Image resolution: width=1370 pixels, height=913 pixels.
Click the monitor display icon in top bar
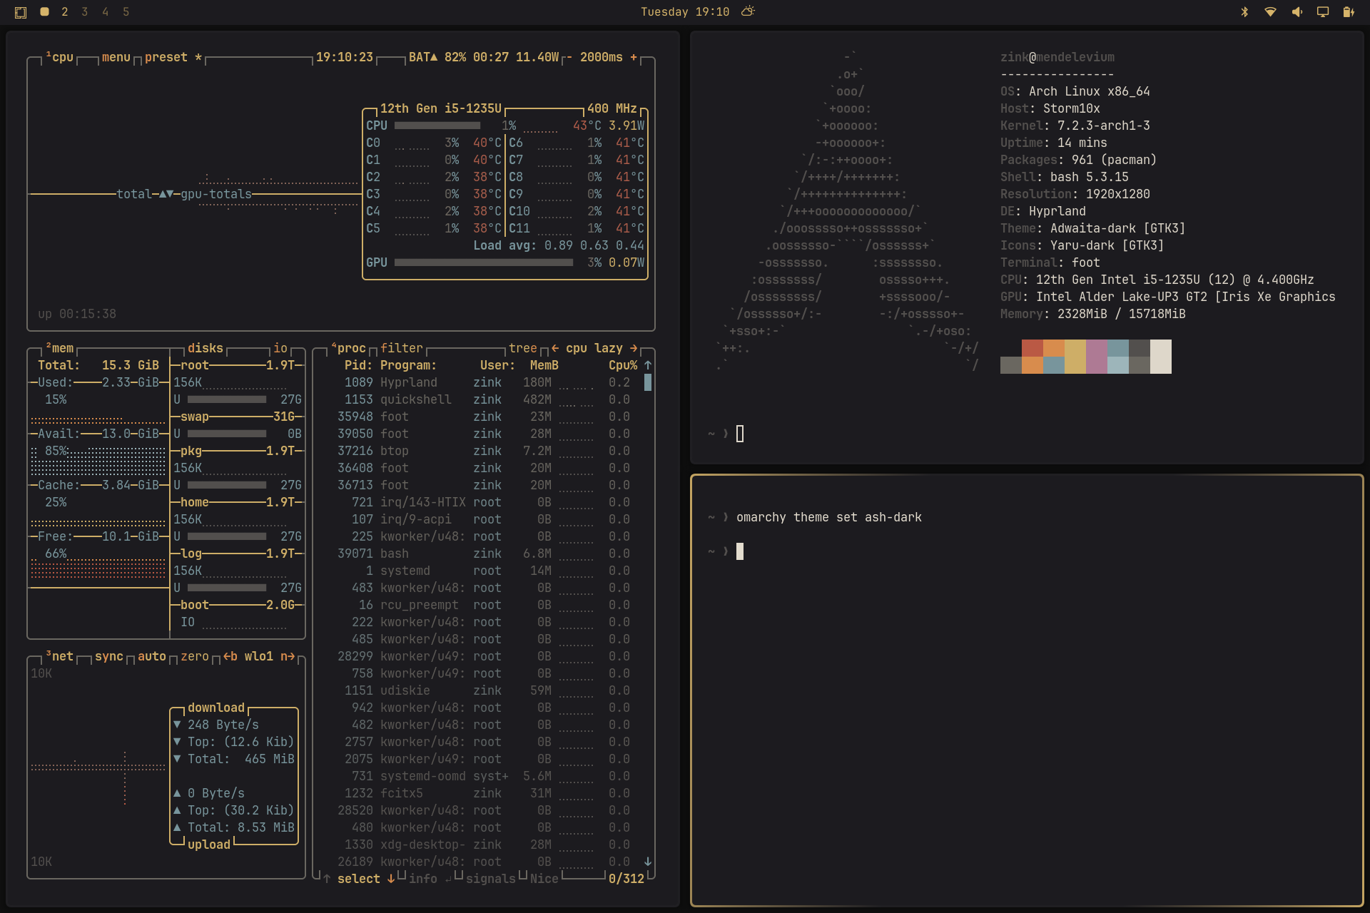click(1323, 12)
